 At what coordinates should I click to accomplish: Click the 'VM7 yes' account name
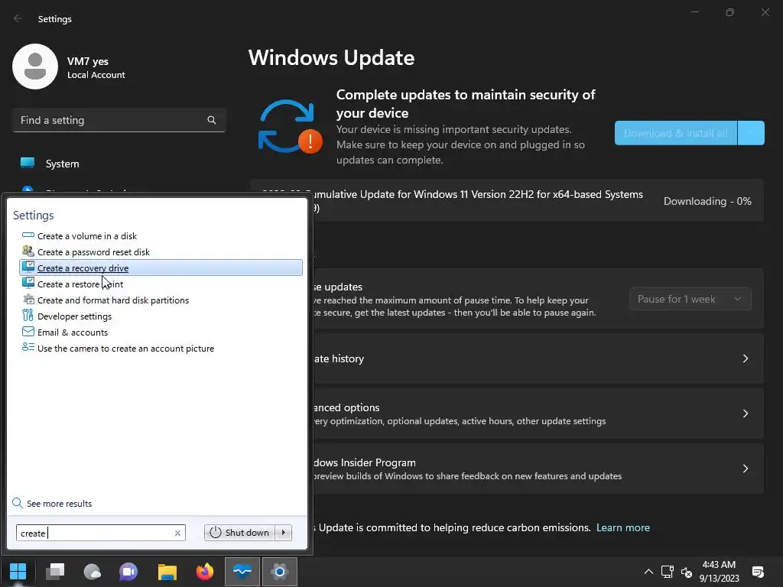tap(88, 61)
